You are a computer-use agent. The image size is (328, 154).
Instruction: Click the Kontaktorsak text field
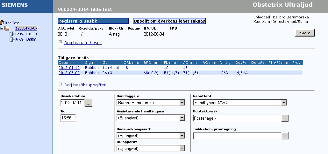point(237,118)
